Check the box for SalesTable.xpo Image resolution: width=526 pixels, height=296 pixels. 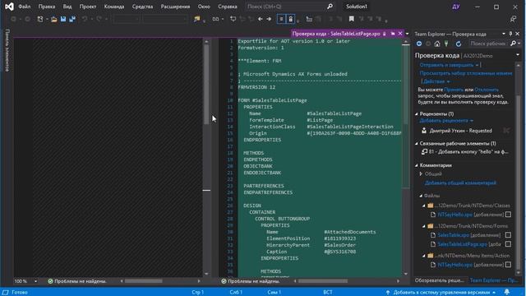(x=508, y=235)
